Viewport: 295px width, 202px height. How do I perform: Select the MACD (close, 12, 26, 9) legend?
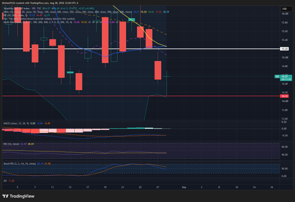(16, 124)
